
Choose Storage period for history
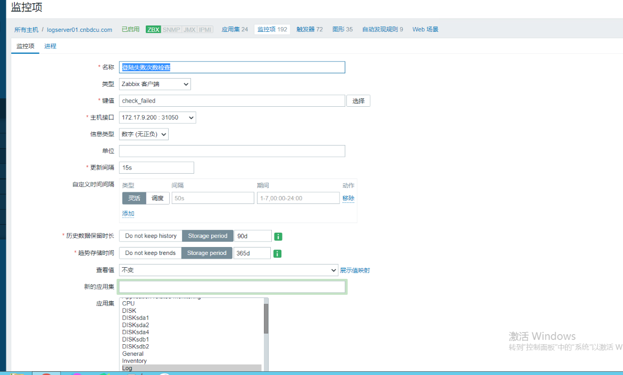[x=208, y=236]
